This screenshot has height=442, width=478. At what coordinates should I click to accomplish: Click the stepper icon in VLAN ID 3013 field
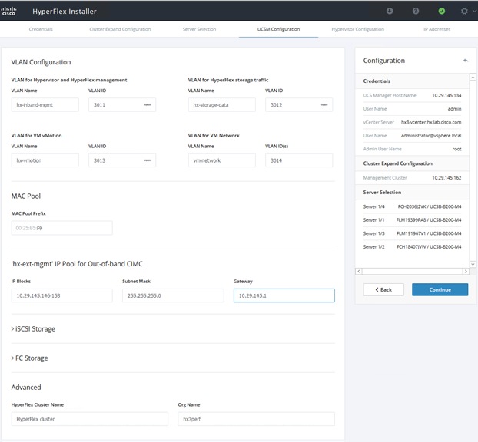(x=148, y=160)
